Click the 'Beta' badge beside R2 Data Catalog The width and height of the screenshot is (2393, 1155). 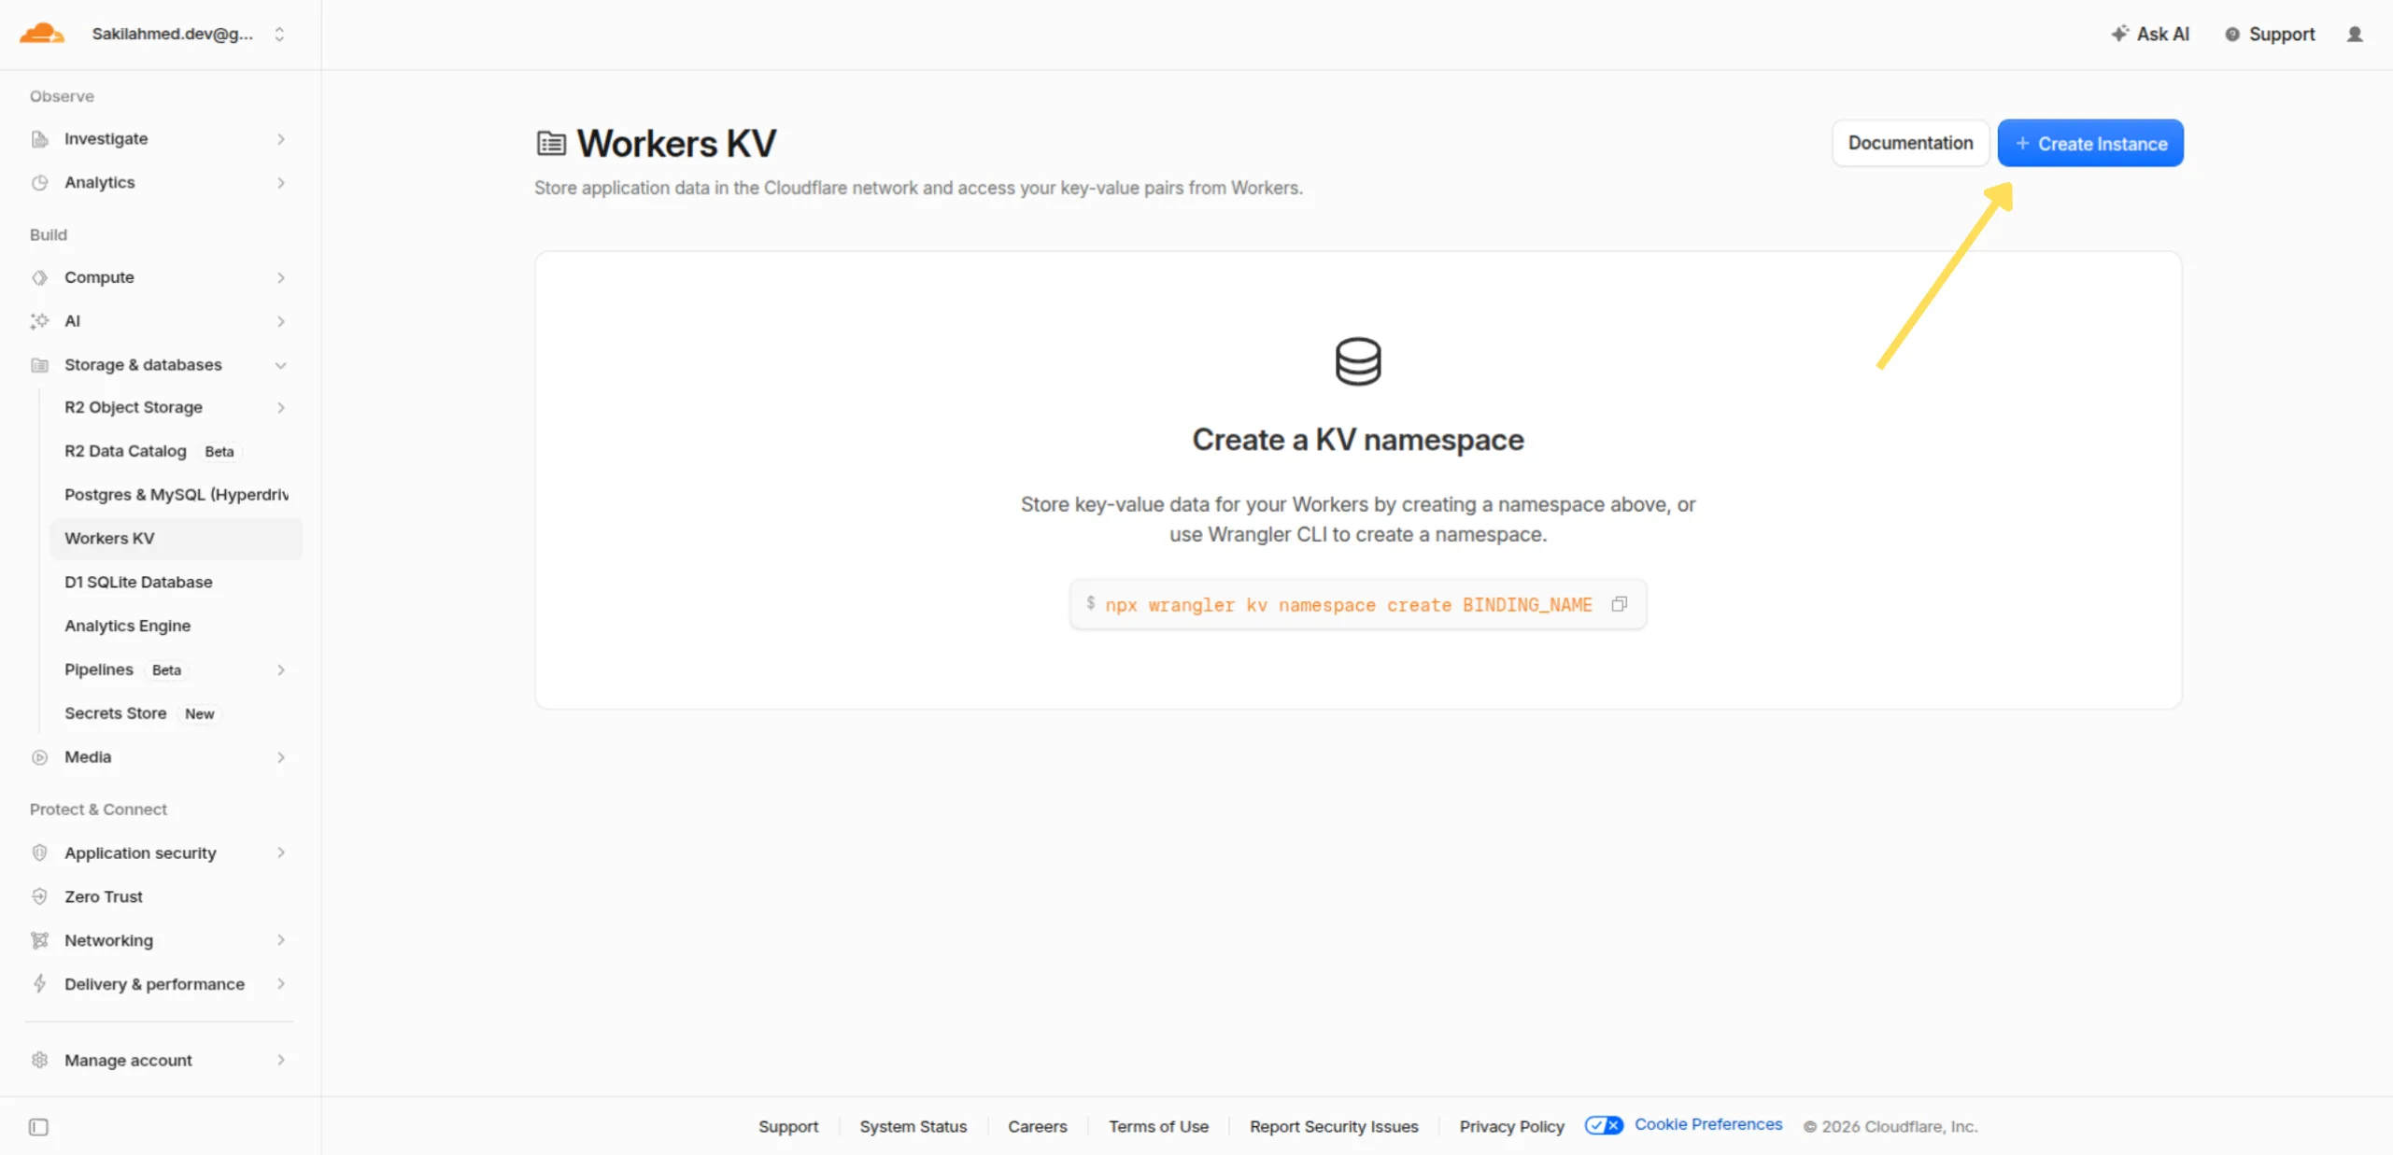point(219,452)
